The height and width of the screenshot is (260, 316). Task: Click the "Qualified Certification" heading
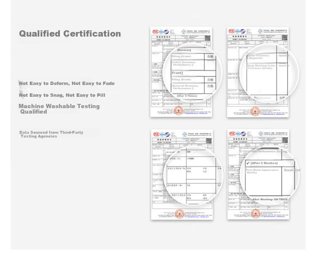[x=70, y=34]
